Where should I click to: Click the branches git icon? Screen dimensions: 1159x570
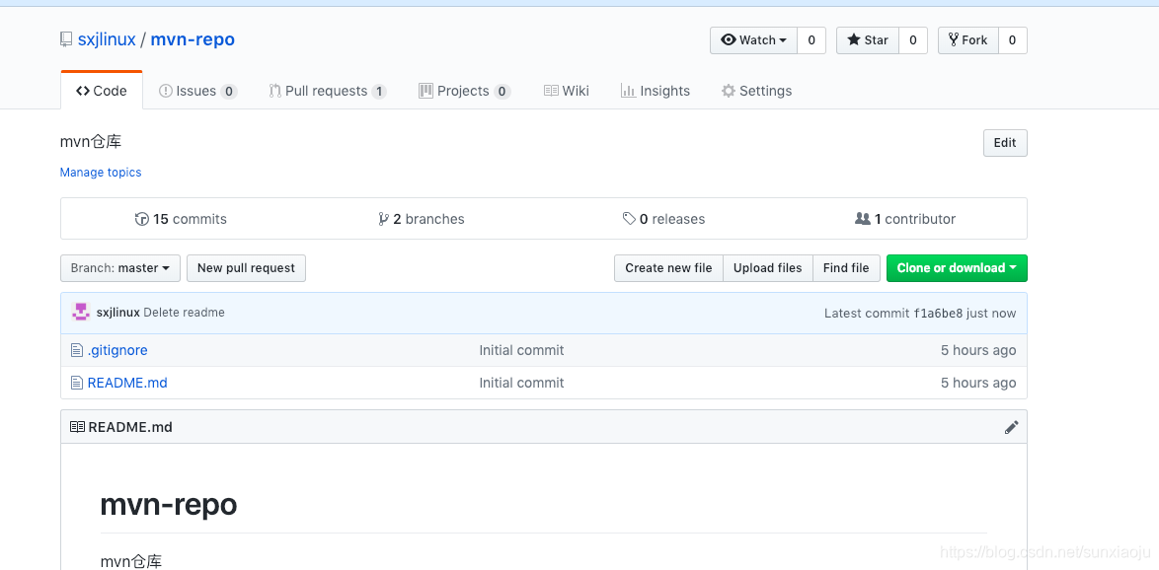pyautogui.click(x=383, y=219)
